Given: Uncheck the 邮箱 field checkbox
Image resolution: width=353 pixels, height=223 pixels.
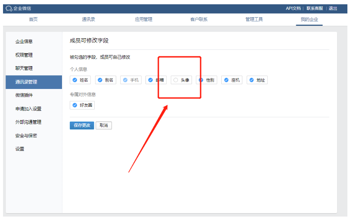Looking at the screenshot, I should coord(150,80).
